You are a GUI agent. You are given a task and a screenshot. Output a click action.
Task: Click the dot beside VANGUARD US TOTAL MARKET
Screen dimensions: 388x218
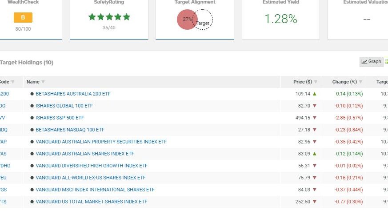[32, 202]
